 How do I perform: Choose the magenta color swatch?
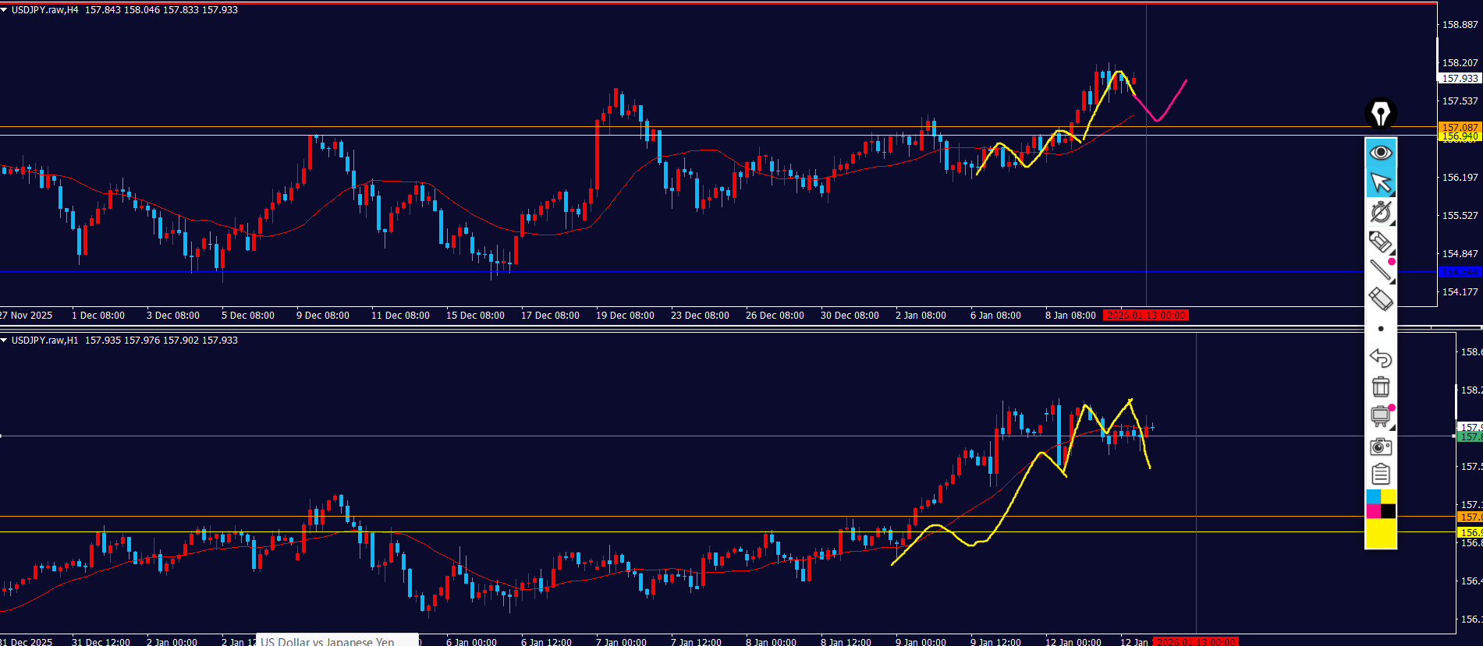coord(1373,511)
